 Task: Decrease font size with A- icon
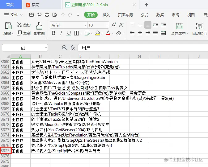click(121, 25)
